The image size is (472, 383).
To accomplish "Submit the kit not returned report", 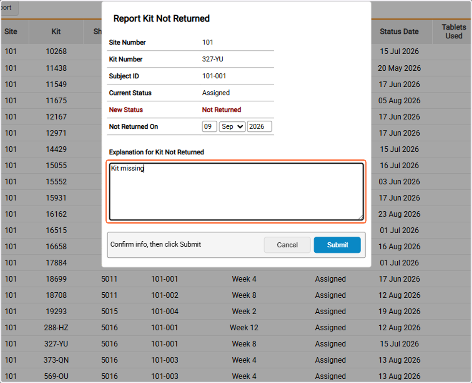I will tap(337, 245).
